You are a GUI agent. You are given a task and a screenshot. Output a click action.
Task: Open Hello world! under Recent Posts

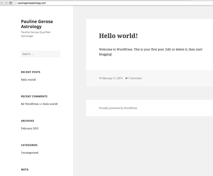[x=28, y=80]
